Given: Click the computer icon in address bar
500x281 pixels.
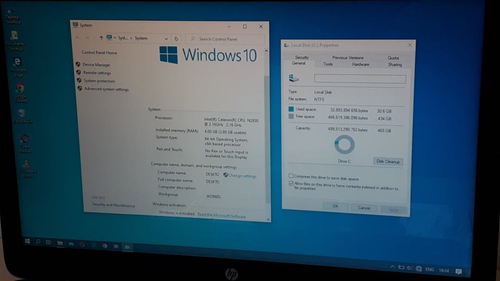Looking at the screenshot, I should click(x=109, y=38).
